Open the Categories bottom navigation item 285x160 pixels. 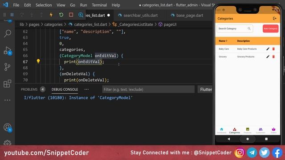(235, 131)
